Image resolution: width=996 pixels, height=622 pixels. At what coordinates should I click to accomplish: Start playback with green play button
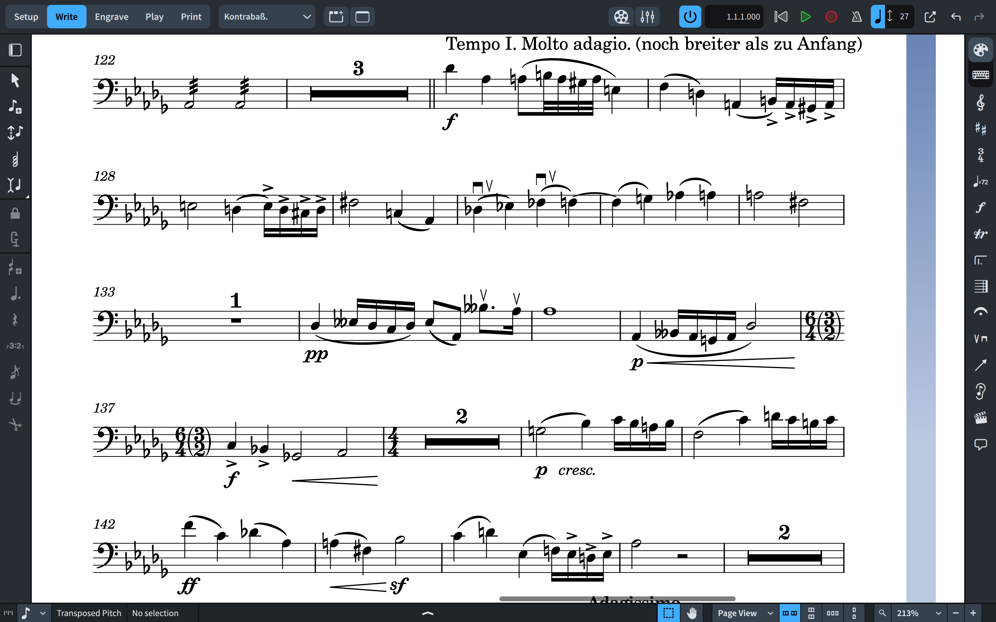tap(806, 17)
